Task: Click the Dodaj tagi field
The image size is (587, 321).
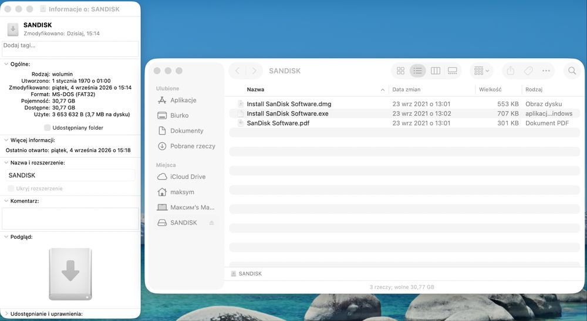Action: [x=70, y=49]
